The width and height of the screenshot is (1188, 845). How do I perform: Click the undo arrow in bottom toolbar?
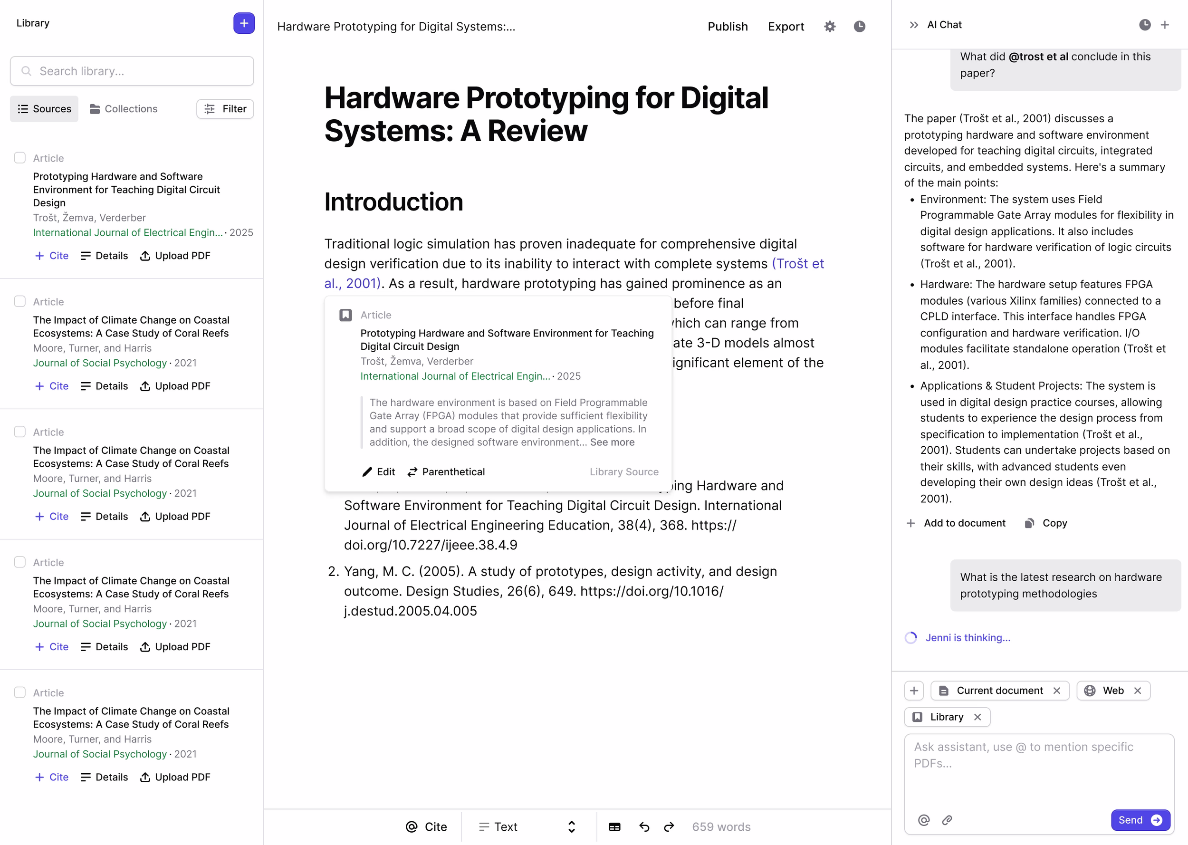pyautogui.click(x=644, y=827)
